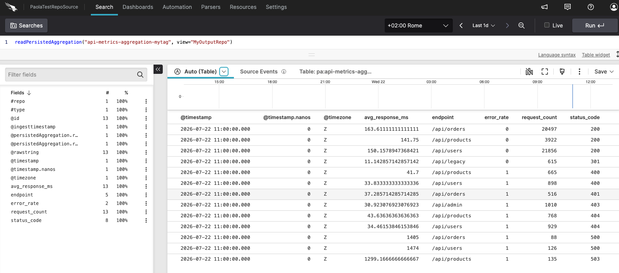Go to next time interval arrow
619x273 pixels.
click(507, 26)
